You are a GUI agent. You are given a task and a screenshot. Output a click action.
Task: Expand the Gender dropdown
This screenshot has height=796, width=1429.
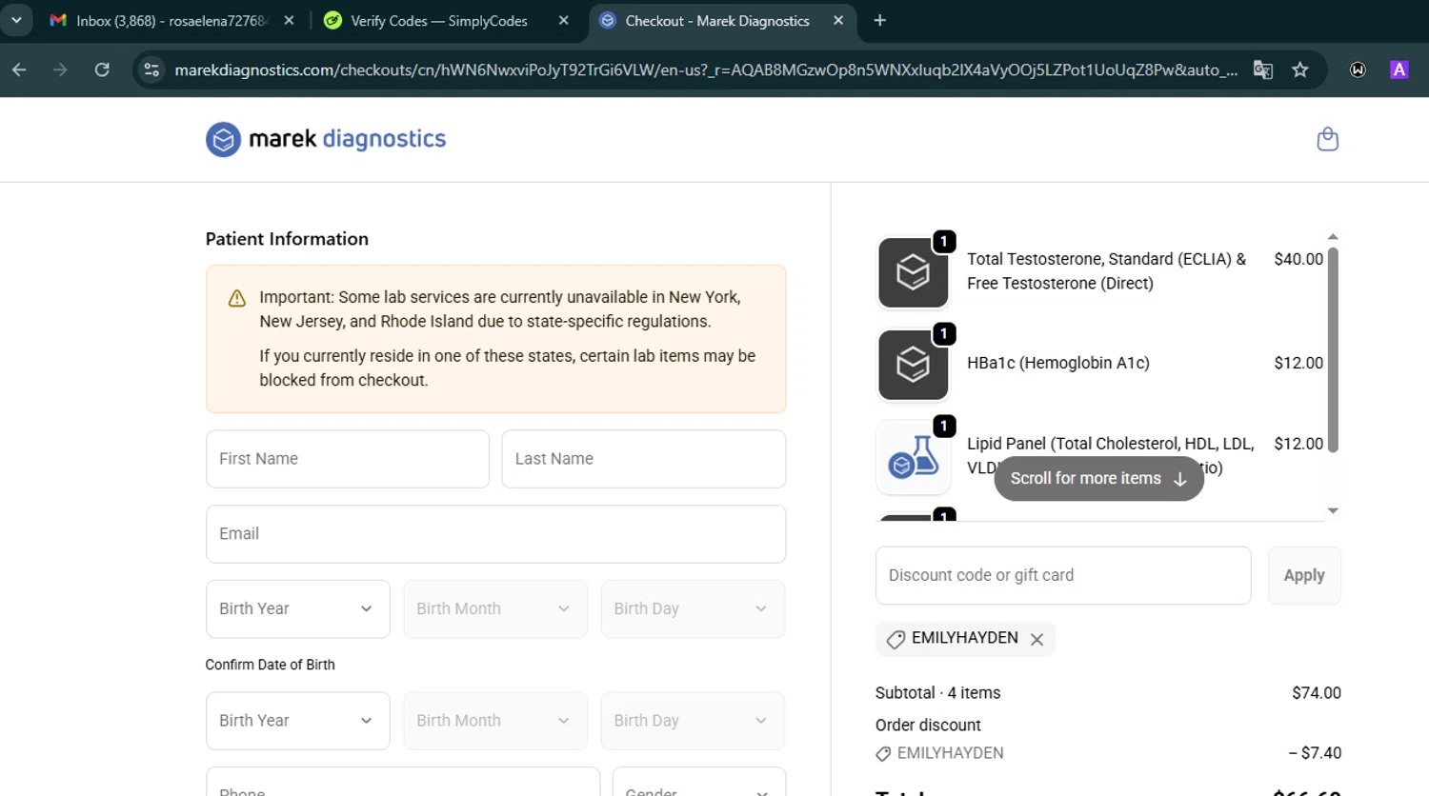click(x=698, y=783)
